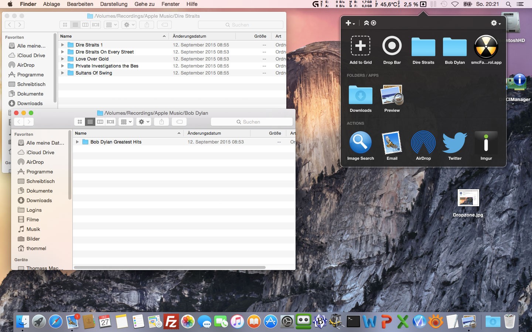This screenshot has width=532, height=332.
Task: Open the Email action icon
Action: click(392, 142)
